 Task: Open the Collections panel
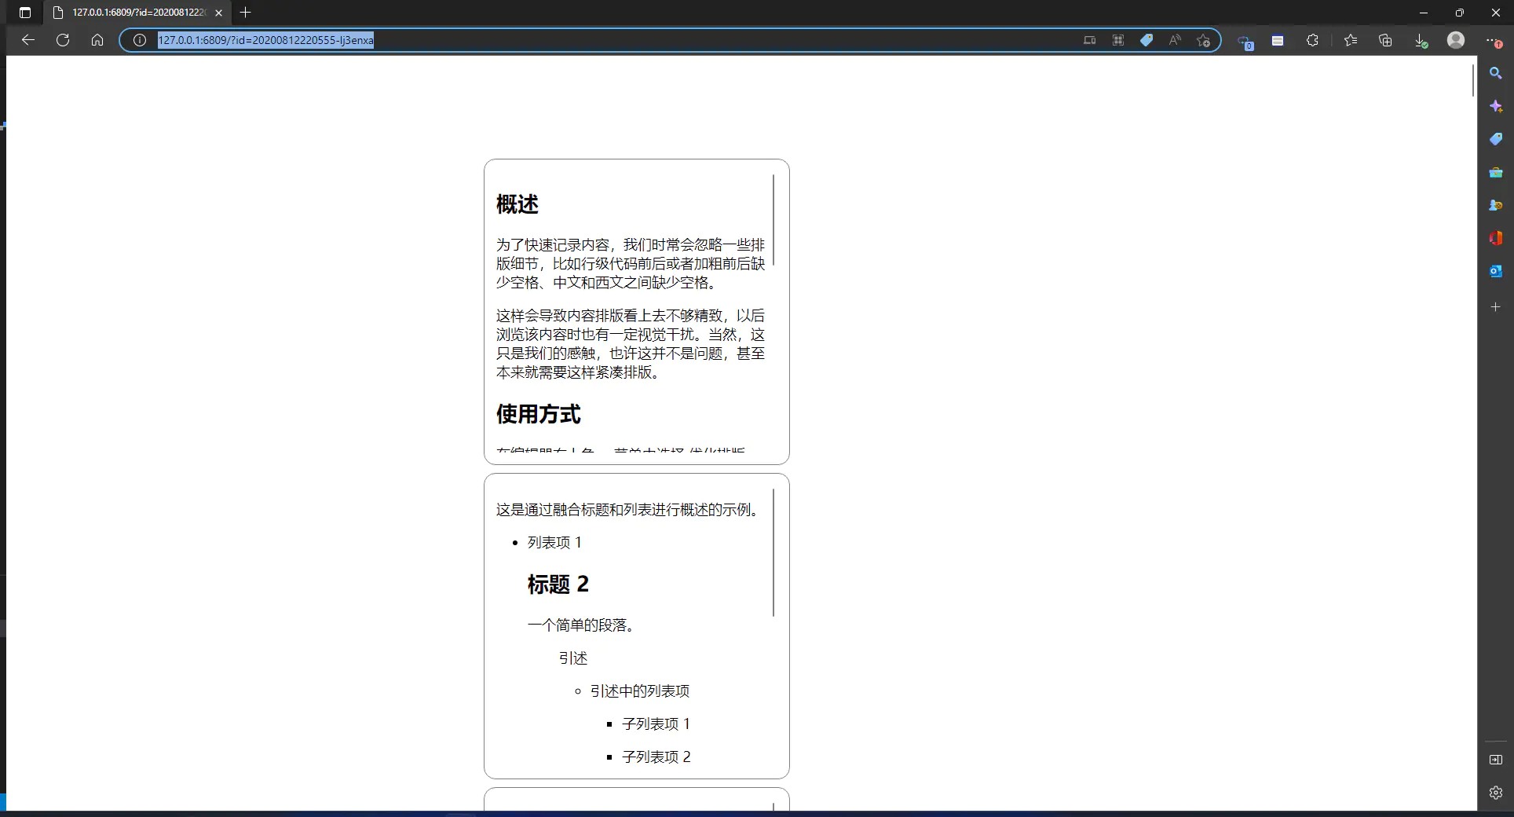tap(1385, 40)
